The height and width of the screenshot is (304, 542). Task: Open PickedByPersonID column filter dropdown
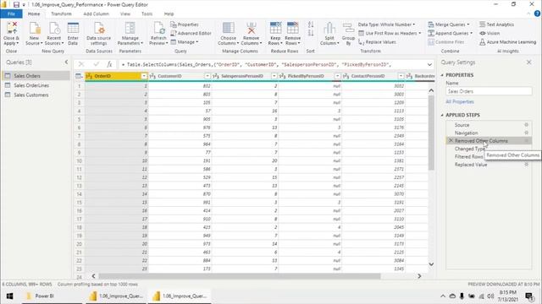tap(337, 76)
